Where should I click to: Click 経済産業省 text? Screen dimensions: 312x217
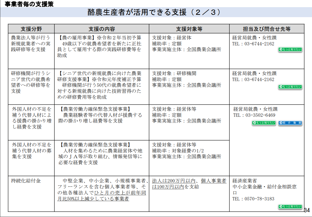pos(245,181)
